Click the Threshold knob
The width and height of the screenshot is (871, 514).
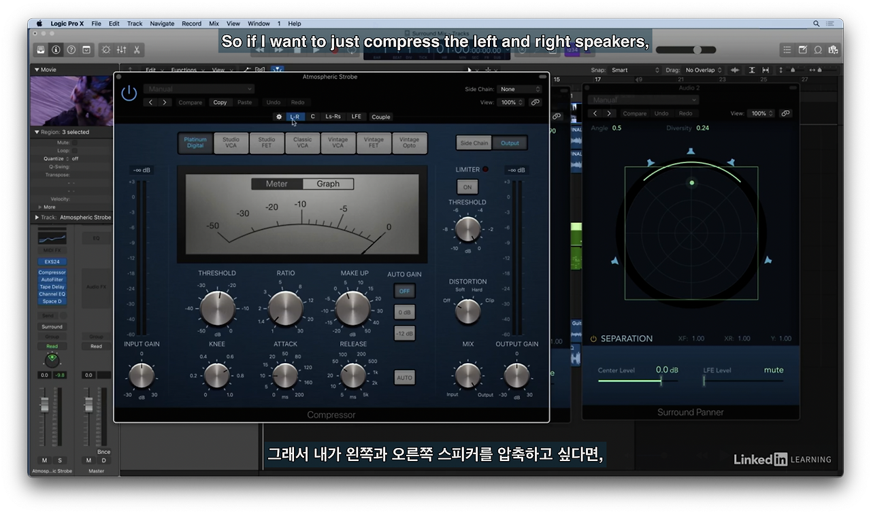click(x=217, y=309)
